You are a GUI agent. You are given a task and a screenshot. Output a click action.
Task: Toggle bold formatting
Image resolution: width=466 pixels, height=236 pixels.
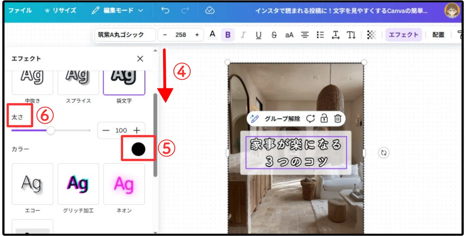(228, 35)
